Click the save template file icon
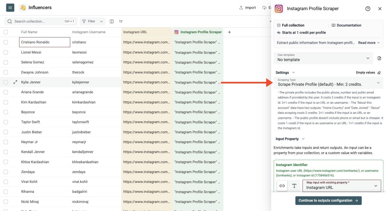386x211 pixels. [x=379, y=58]
